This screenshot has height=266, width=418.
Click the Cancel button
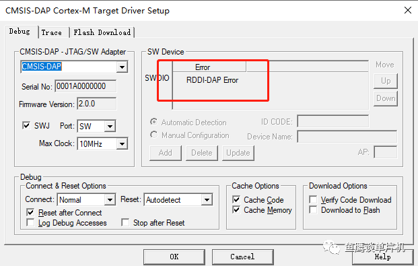click(242, 257)
